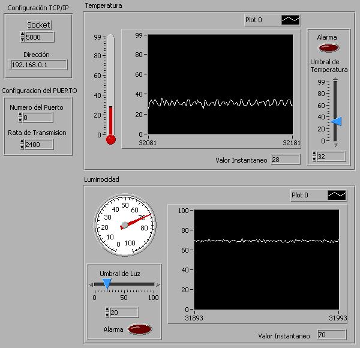This screenshot has height=348, width=360.
Task: Click the thermometer indicator bulb
Action: tap(110, 140)
